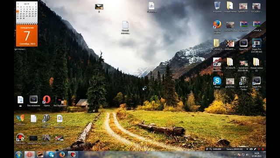The width and height of the screenshot is (280, 158).
Task: Click the Bandicam target selection icon
Action: pyautogui.click(x=207, y=149)
